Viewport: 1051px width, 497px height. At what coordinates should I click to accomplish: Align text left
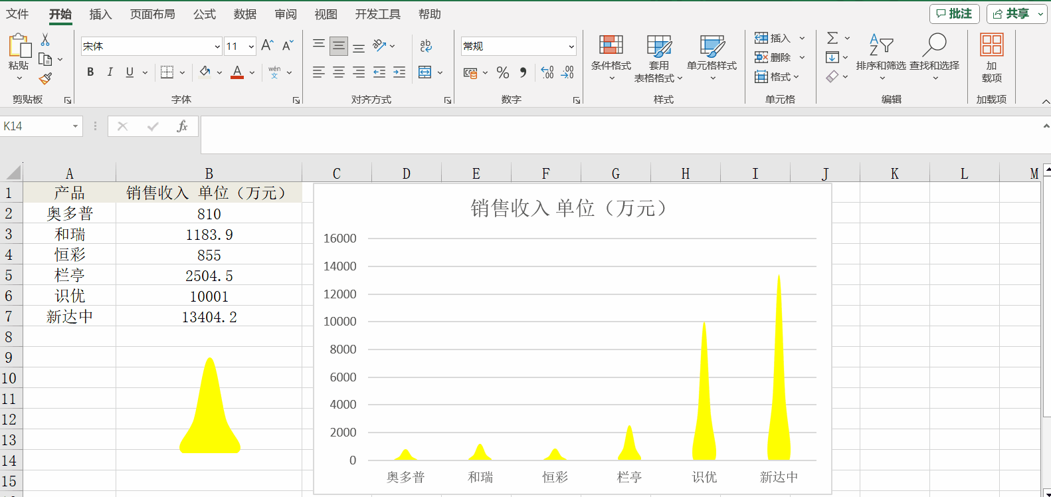319,72
